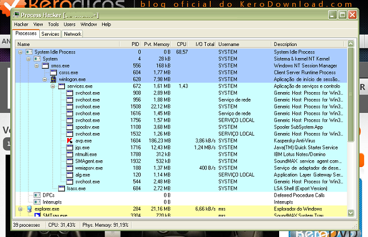The image size is (368, 237).
Task: Collapse the explorer.exe tree node
Action: pos(21,209)
